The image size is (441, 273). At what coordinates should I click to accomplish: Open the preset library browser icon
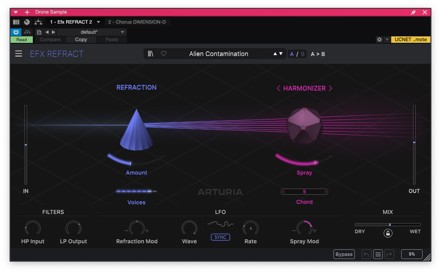151,54
